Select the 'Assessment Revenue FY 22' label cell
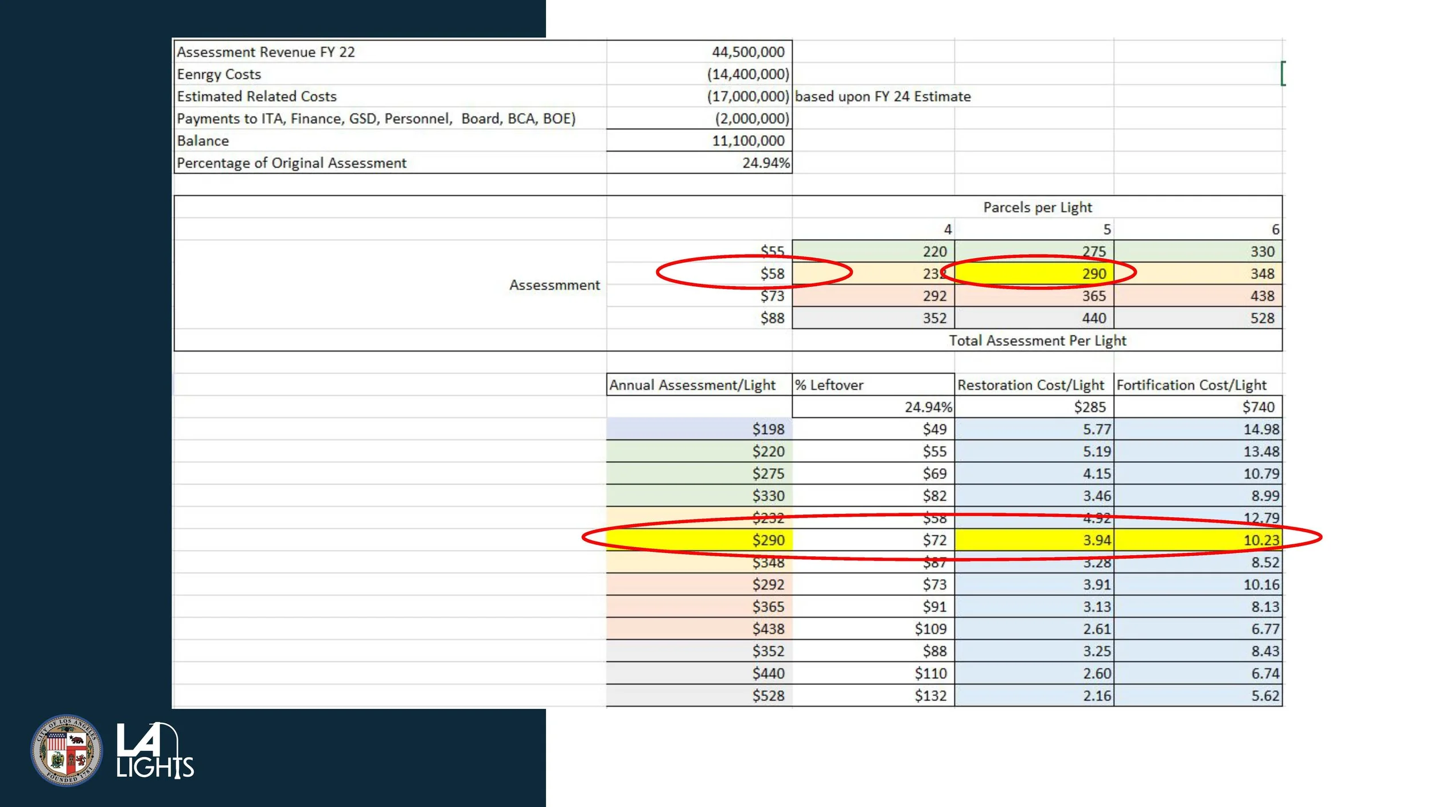This screenshot has height=807, width=1434. (x=390, y=52)
